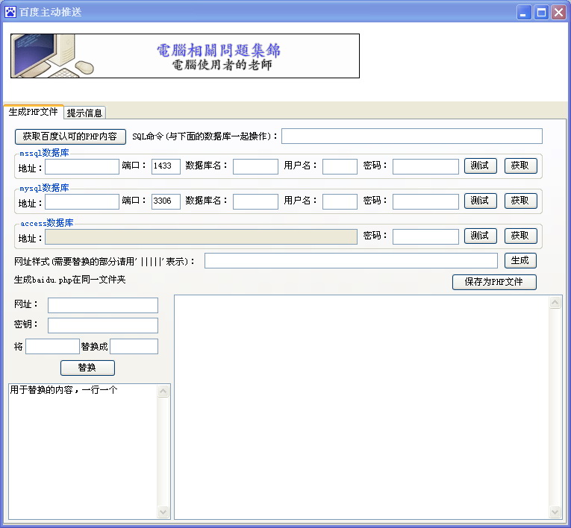Click the mssql 地址 input field
This screenshot has height=528, width=571.
82,166
